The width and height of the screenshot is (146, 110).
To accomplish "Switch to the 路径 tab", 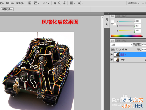I will pos(124,40).
